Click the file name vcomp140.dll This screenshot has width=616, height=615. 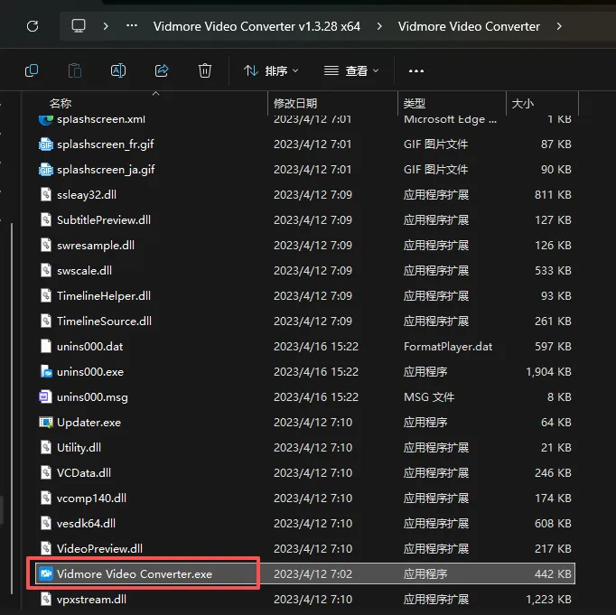coord(91,499)
